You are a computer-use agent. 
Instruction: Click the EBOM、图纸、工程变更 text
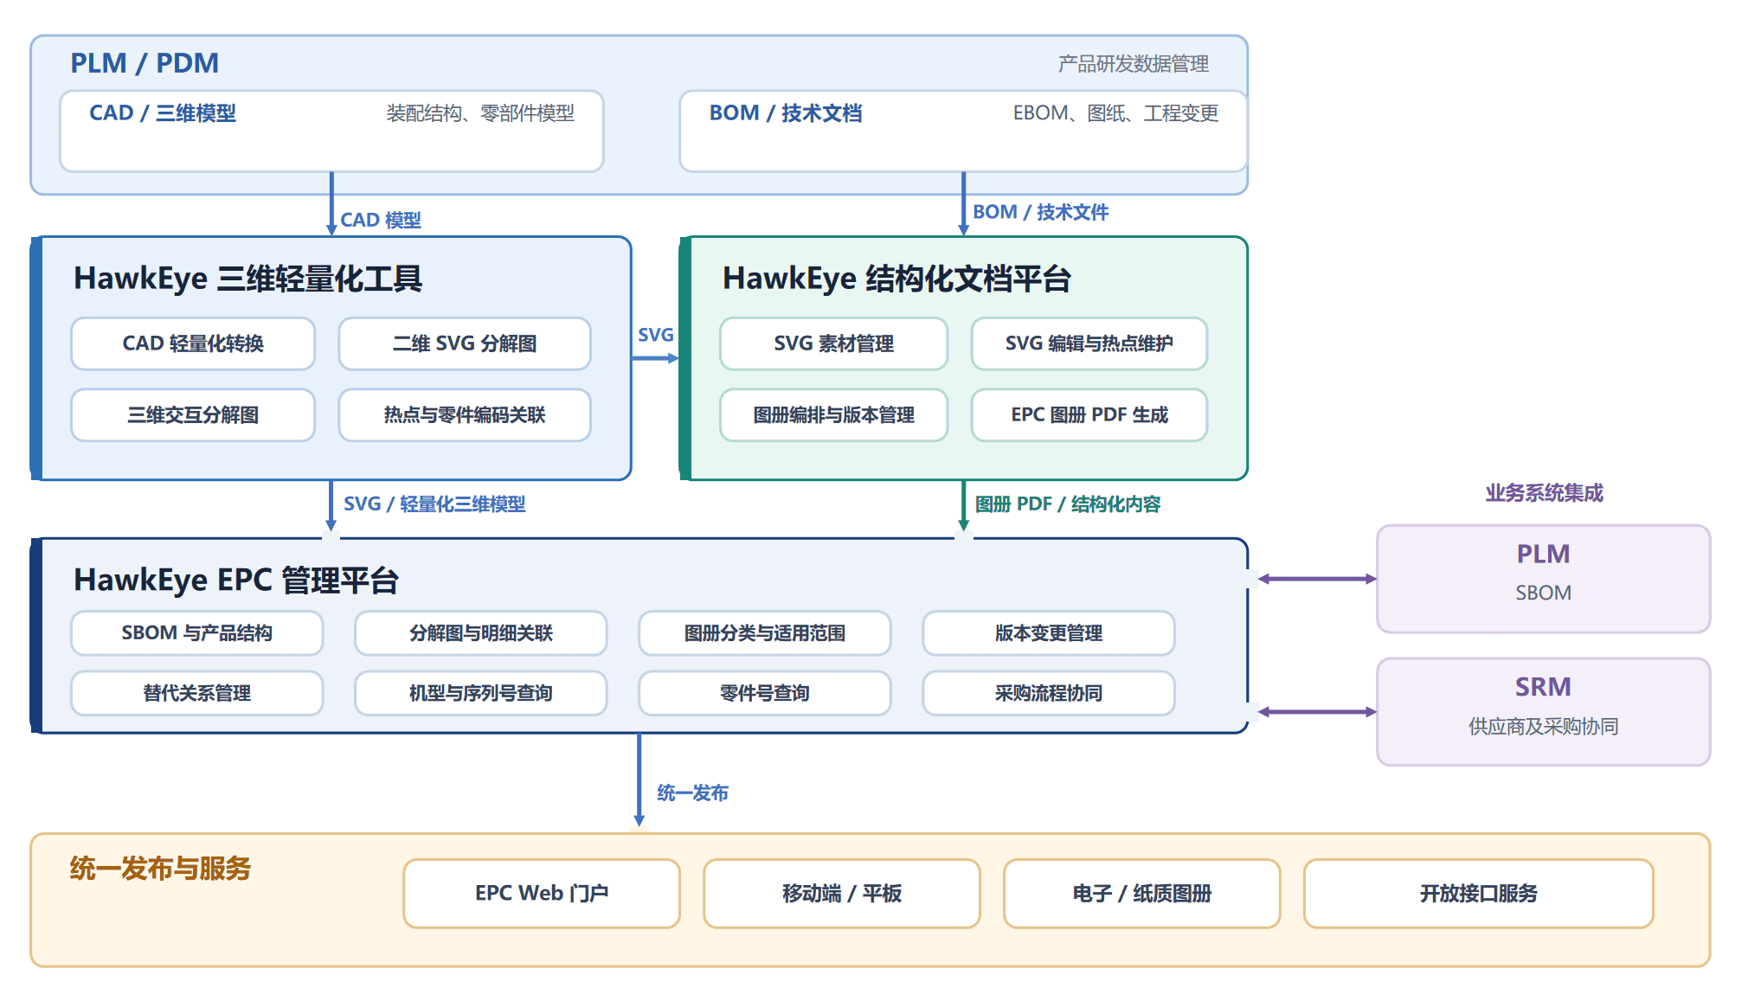coord(1116,113)
